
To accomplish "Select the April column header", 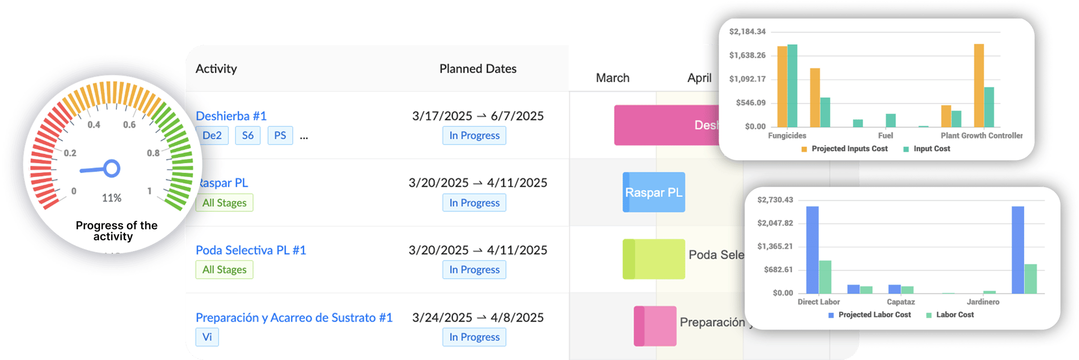I will pos(701,77).
